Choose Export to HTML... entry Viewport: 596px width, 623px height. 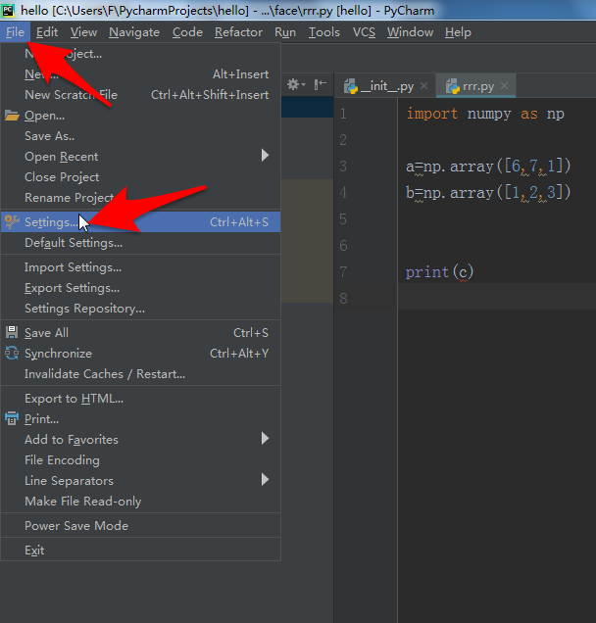tap(141, 399)
